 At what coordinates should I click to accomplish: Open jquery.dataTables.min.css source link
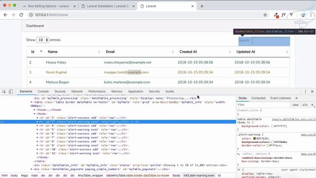click(x=294, y=119)
